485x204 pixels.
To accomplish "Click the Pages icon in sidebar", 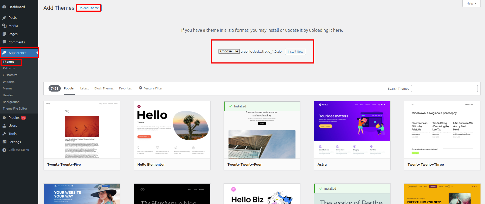I will (x=4, y=34).
